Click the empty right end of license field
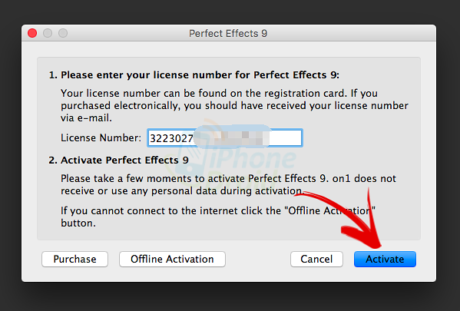Viewport: 460px width, 311px height. click(285, 138)
